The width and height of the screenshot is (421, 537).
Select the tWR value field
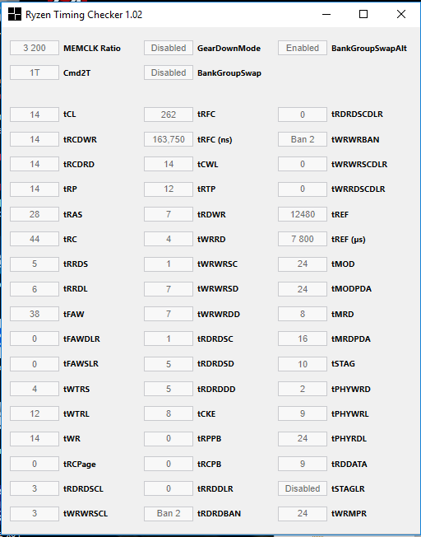tap(35, 439)
